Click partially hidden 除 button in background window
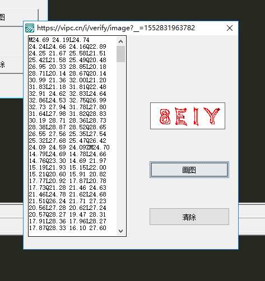 [x=12, y=65]
